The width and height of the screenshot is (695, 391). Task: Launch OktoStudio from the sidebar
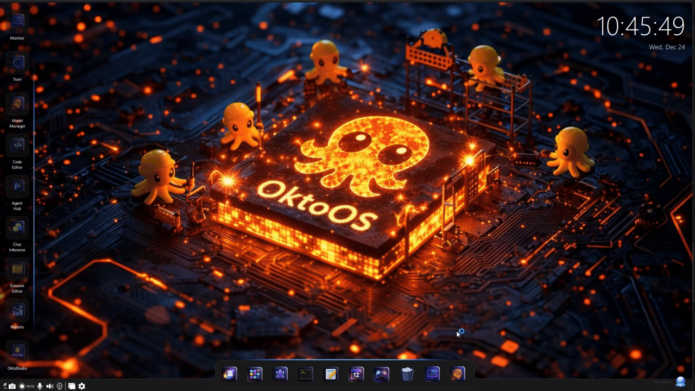pos(17,350)
